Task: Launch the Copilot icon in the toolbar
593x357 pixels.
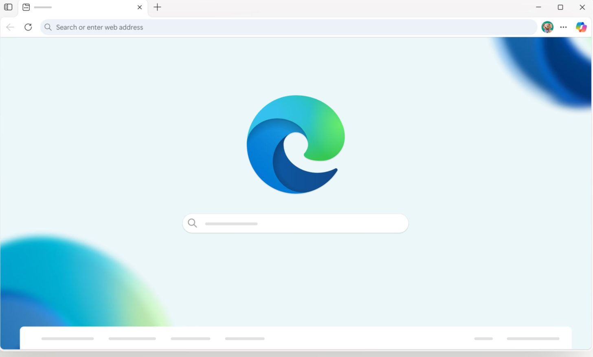Action: pyautogui.click(x=581, y=27)
